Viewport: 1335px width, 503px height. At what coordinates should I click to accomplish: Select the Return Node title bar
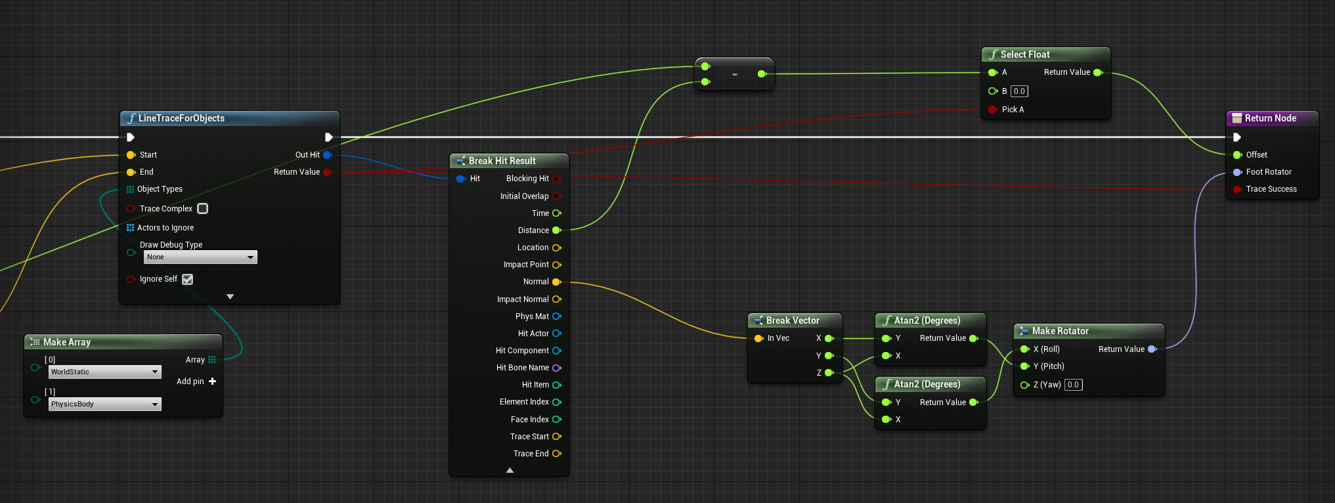[1272, 118]
